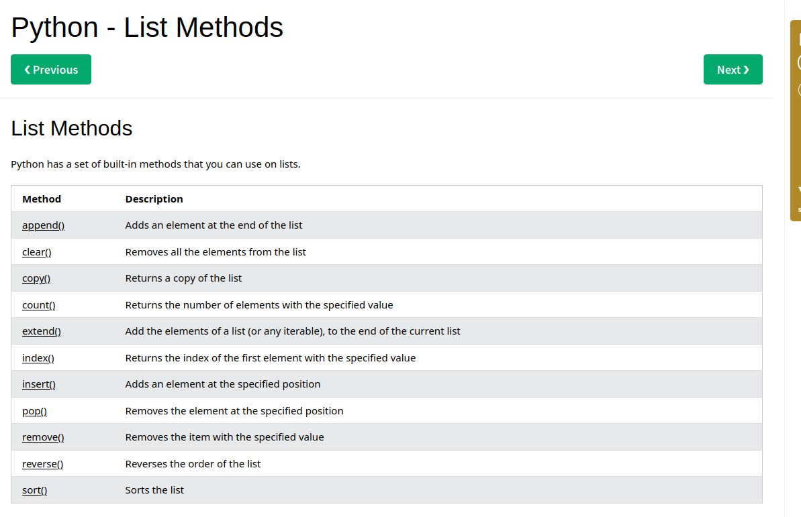Image resolution: width=801 pixels, height=517 pixels.
Task: Open the reverse() method link
Action: (x=42, y=464)
